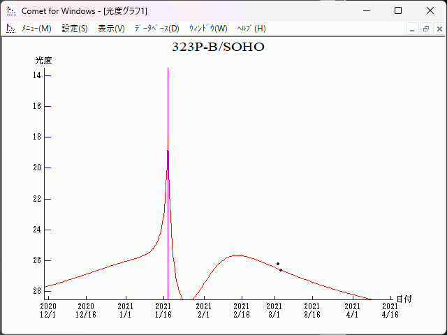Click magnitude label 22 on the axis
The height and width of the screenshot is (335, 447).
pyautogui.click(x=37, y=199)
